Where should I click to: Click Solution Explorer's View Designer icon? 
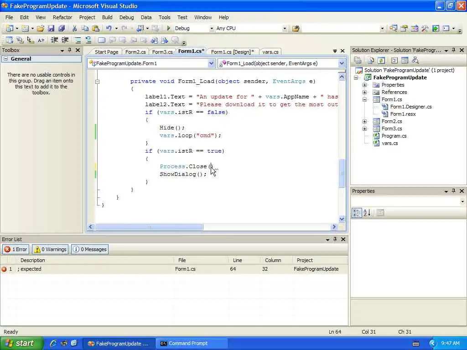click(405, 61)
